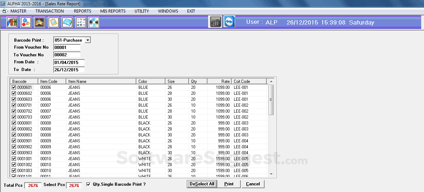Click the From Date field
The width and height of the screenshot is (424, 192).
69,62
